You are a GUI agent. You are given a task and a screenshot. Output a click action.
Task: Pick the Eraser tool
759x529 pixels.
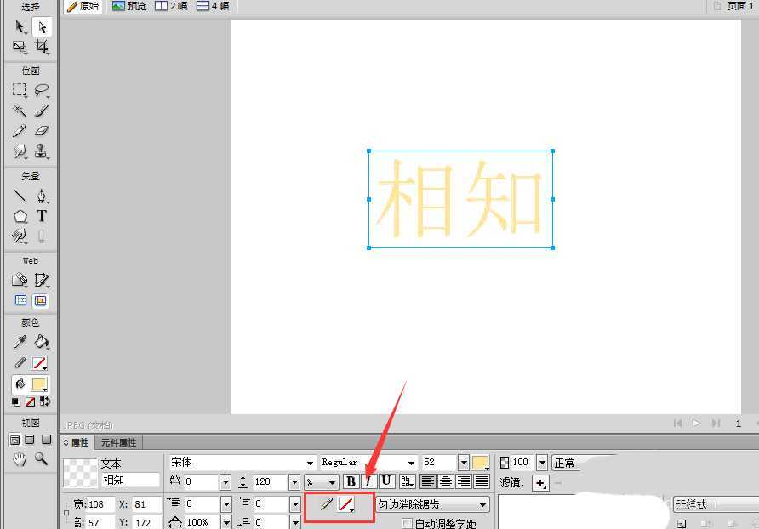[43, 130]
